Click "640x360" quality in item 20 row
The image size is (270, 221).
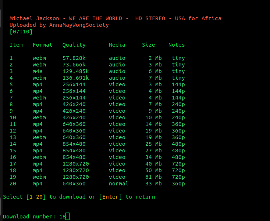click(74, 184)
